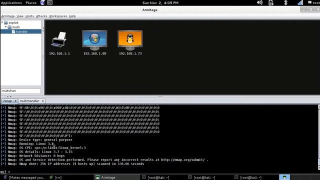
Task: Switch to the [rrr] taskbar window
Action: (x=56, y=177)
